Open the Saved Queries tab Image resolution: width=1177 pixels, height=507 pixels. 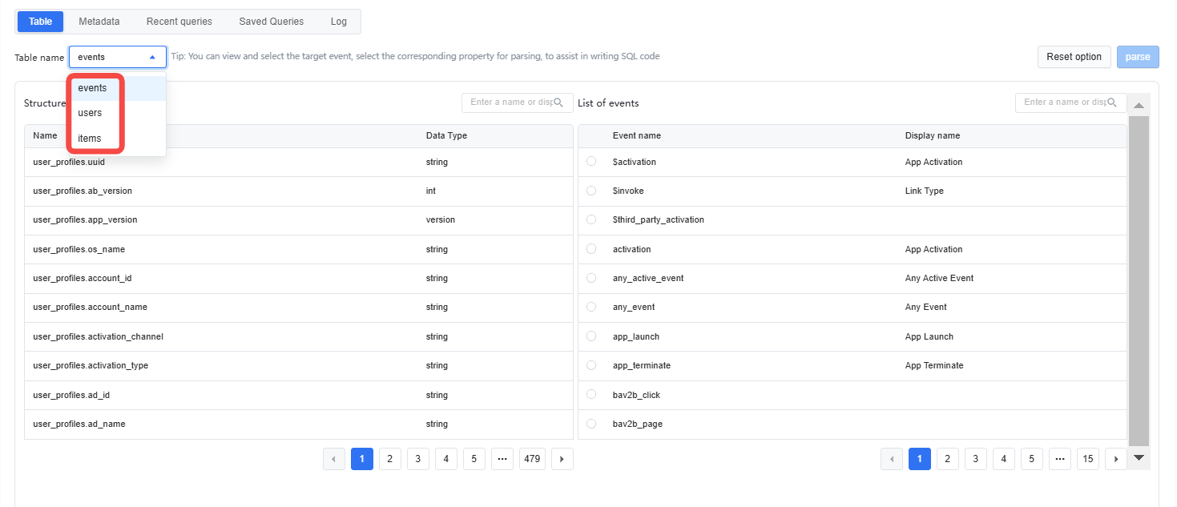(x=271, y=22)
